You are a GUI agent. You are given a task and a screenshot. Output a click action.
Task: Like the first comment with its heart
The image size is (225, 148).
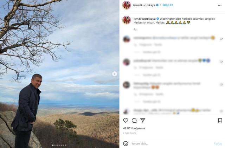click(221, 39)
